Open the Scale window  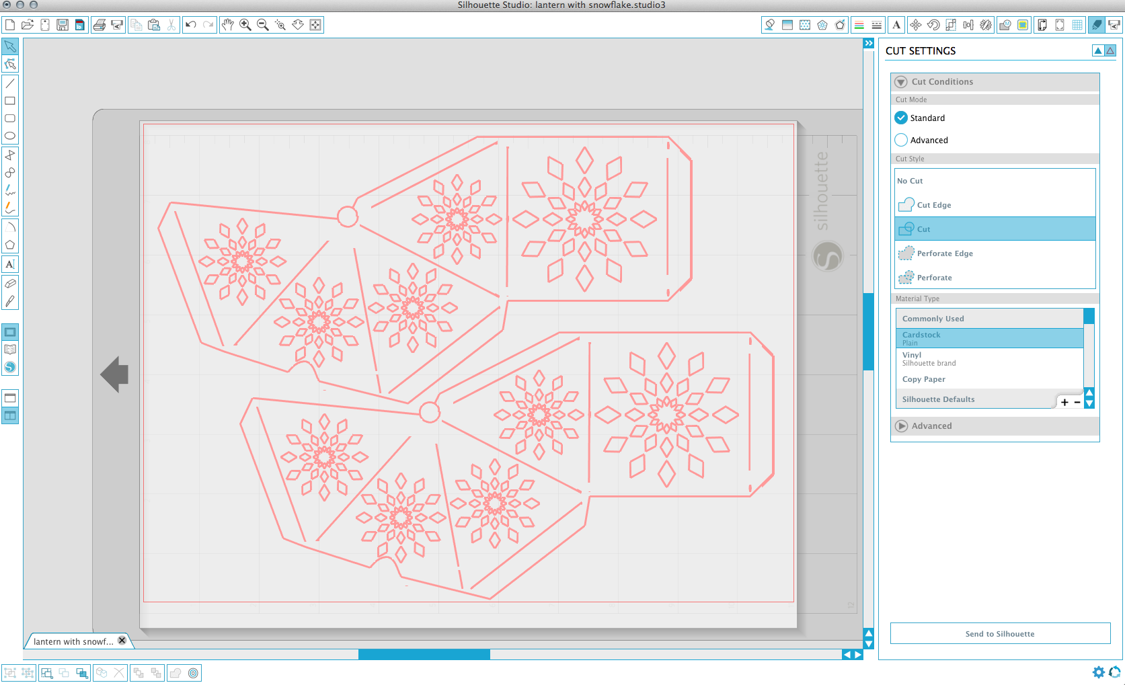click(x=951, y=25)
